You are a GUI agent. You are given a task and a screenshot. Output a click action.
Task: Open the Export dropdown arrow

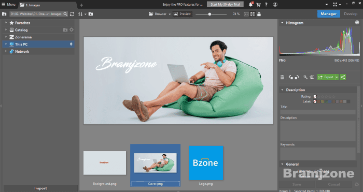(x=337, y=77)
